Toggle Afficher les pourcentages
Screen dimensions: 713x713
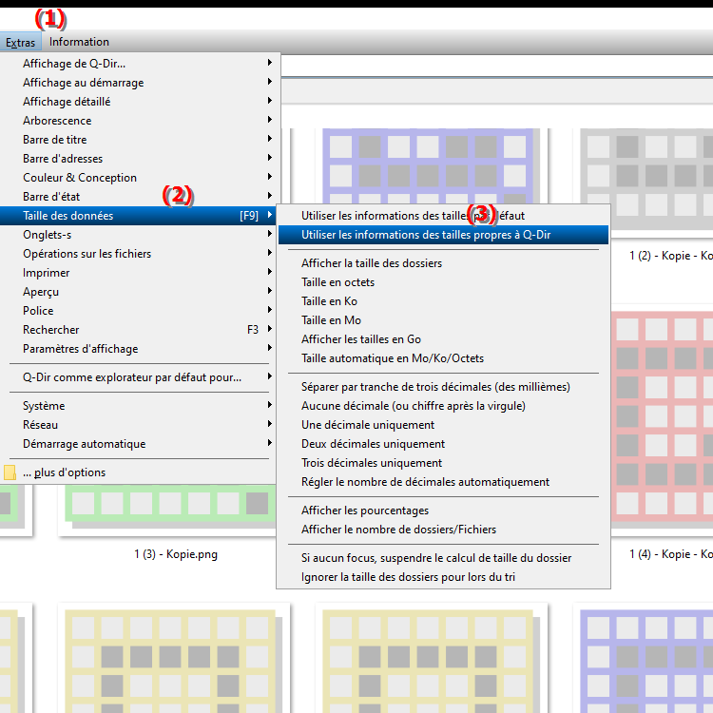coord(365,511)
